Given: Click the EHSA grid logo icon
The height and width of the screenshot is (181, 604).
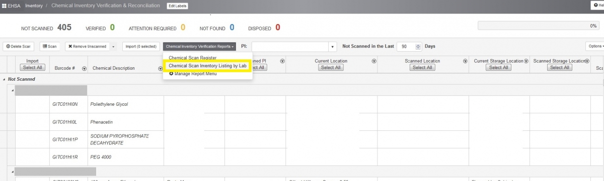Looking at the screenshot, I should click(x=5, y=6).
